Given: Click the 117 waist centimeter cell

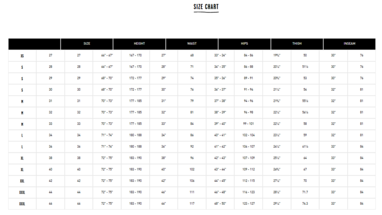Looking at the screenshot, I should [192, 203].
